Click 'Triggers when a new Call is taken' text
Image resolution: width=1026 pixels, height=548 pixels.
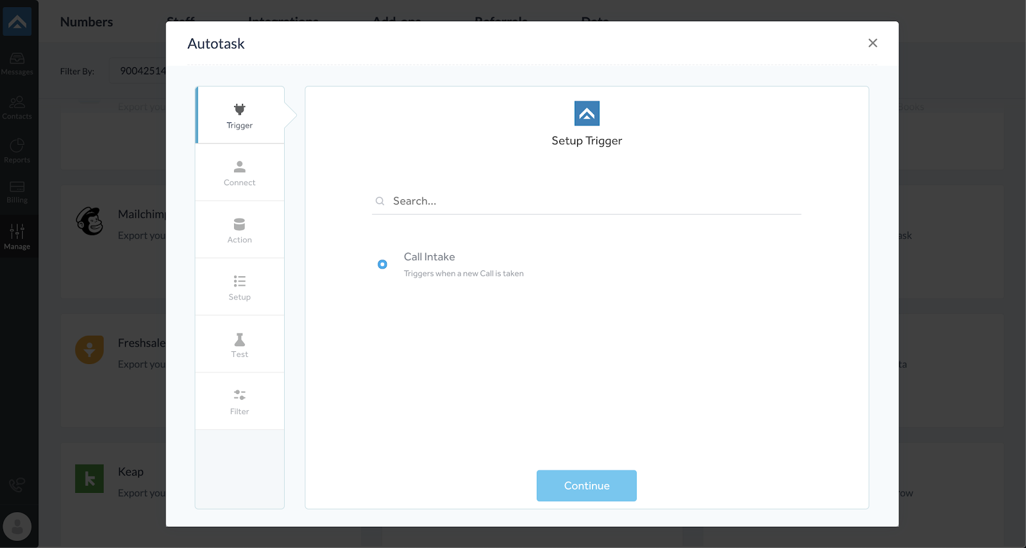pos(464,274)
